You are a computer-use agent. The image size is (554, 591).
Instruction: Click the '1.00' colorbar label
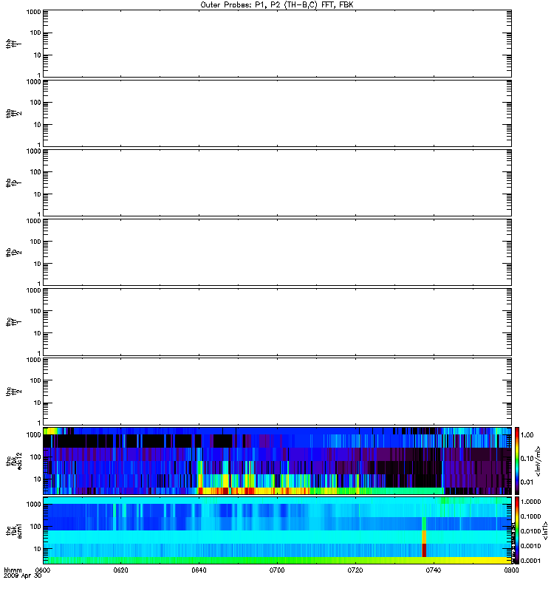tap(527, 435)
